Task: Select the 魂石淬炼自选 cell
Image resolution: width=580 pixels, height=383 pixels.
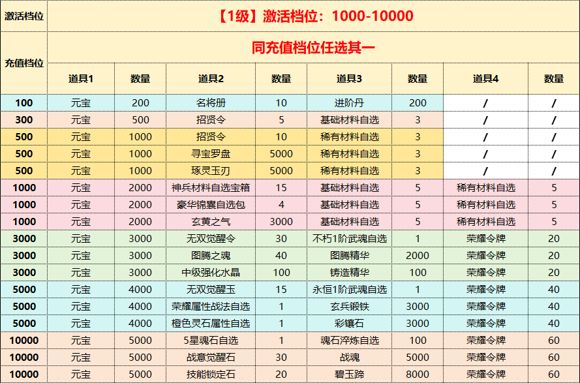Action: click(x=349, y=341)
